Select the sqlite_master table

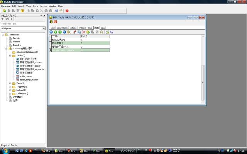coord(26,76)
